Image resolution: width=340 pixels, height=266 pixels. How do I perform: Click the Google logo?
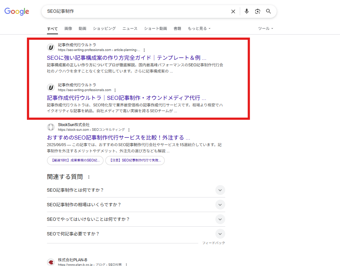(16, 11)
